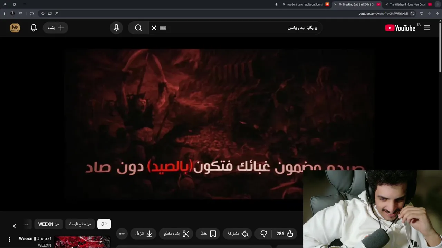Image resolution: width=442 pixels, height=248 pixels.
Task: Open WEEXN channel under suggested video
Action: [x=45, y=245]
